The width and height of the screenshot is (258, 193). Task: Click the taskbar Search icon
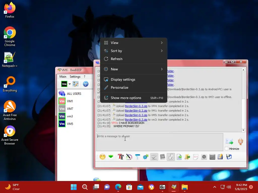click(85, 187)
